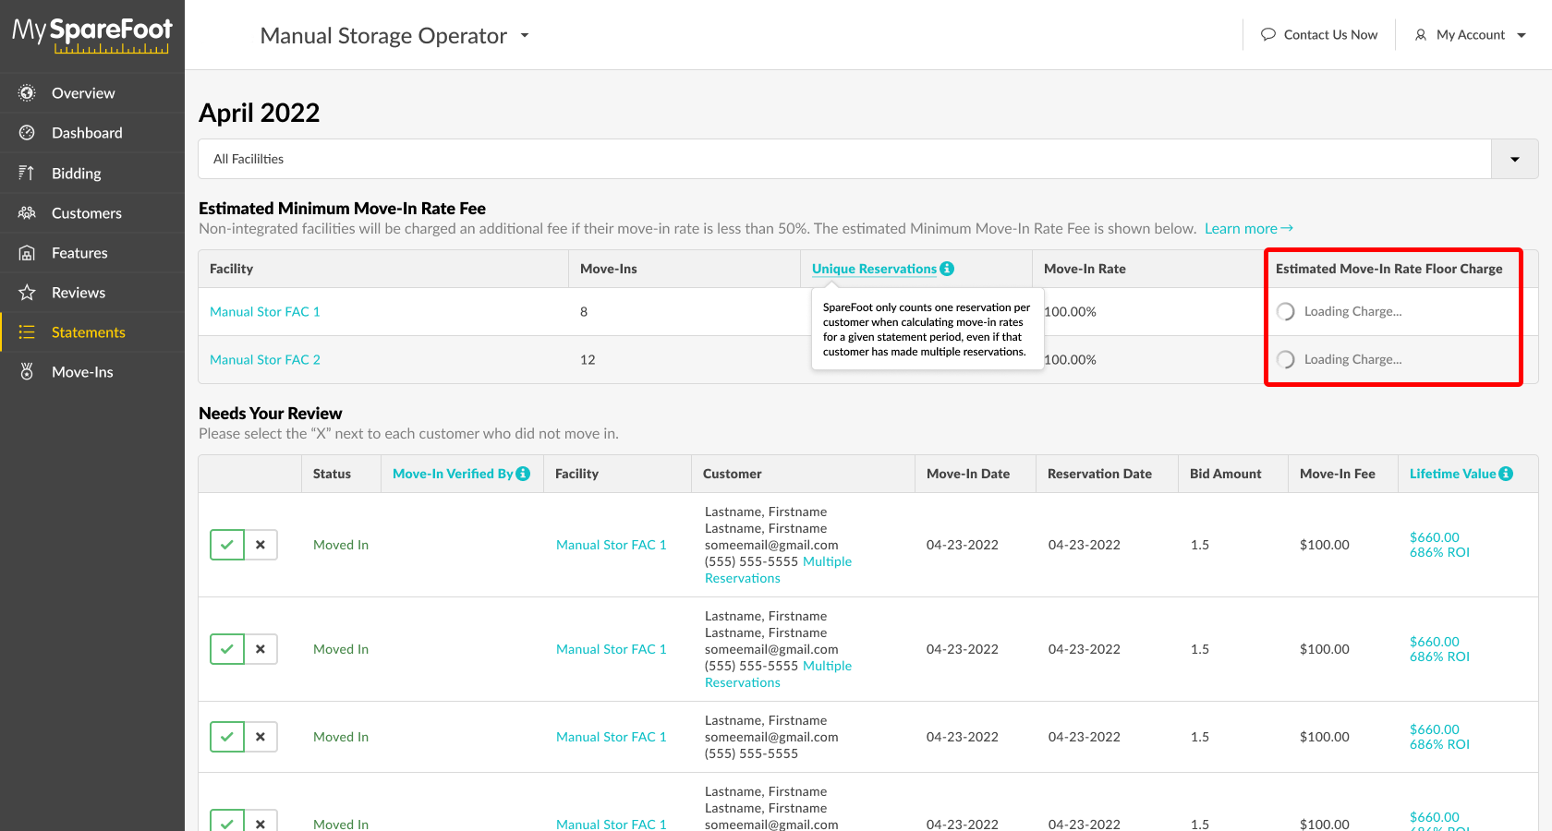Click the Move-Ins medal icon
Viewport: 1552px width, 831px height.
27,371
